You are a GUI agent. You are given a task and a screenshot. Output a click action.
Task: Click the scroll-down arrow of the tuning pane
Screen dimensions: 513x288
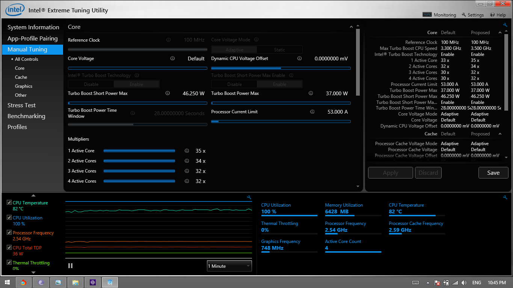[358, 186]
